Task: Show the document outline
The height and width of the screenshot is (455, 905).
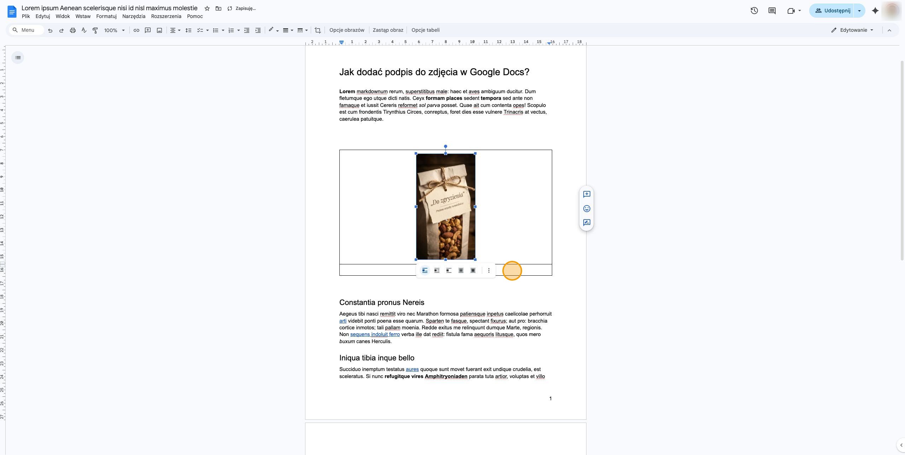Action: tap(18, 58)
